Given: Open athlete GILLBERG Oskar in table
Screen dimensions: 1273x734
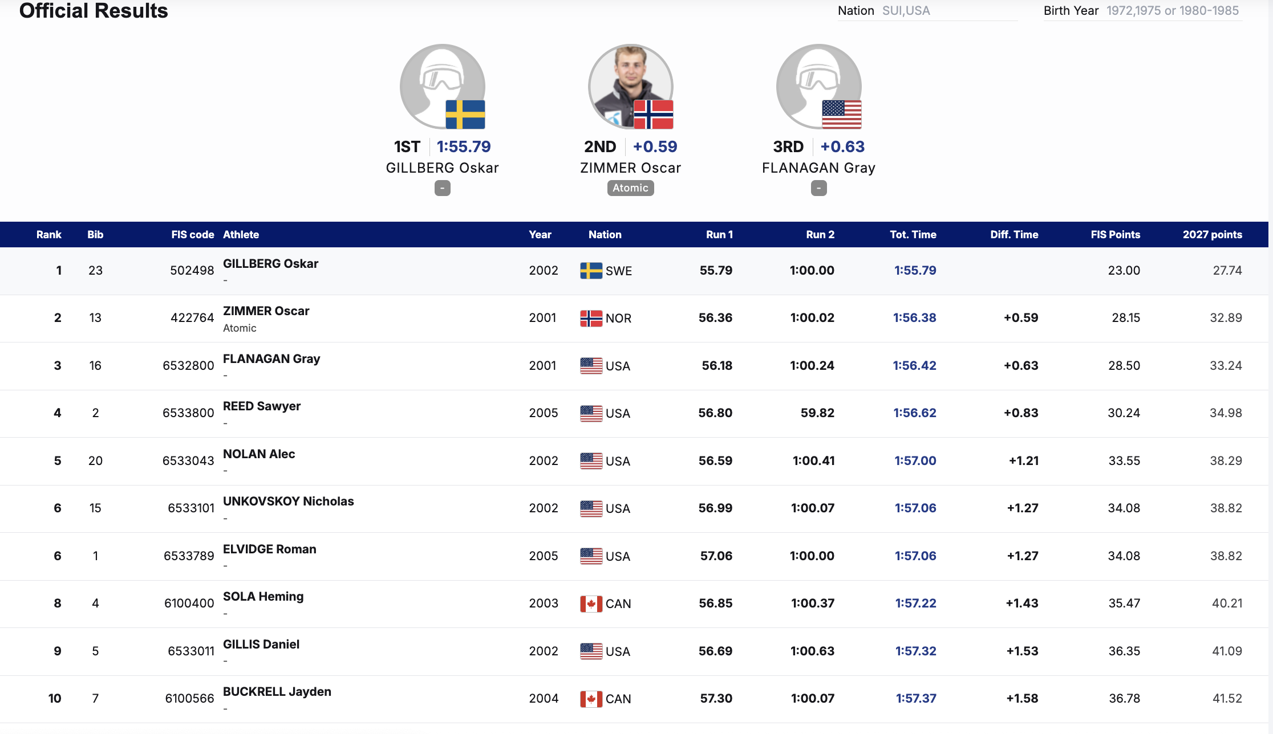Looking at the screenshot, I should point(270,264).
